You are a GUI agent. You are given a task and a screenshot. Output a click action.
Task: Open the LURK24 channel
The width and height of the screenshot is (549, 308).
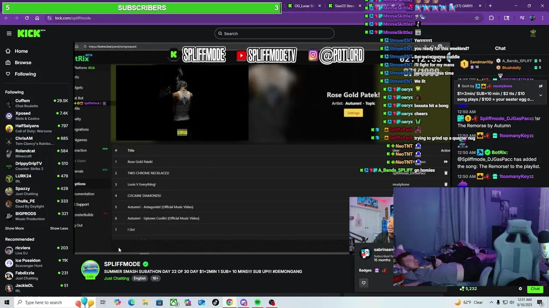(36, 178)
